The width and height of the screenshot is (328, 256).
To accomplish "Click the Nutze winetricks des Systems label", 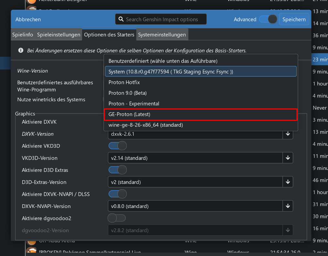I will (x=51, y=100).
